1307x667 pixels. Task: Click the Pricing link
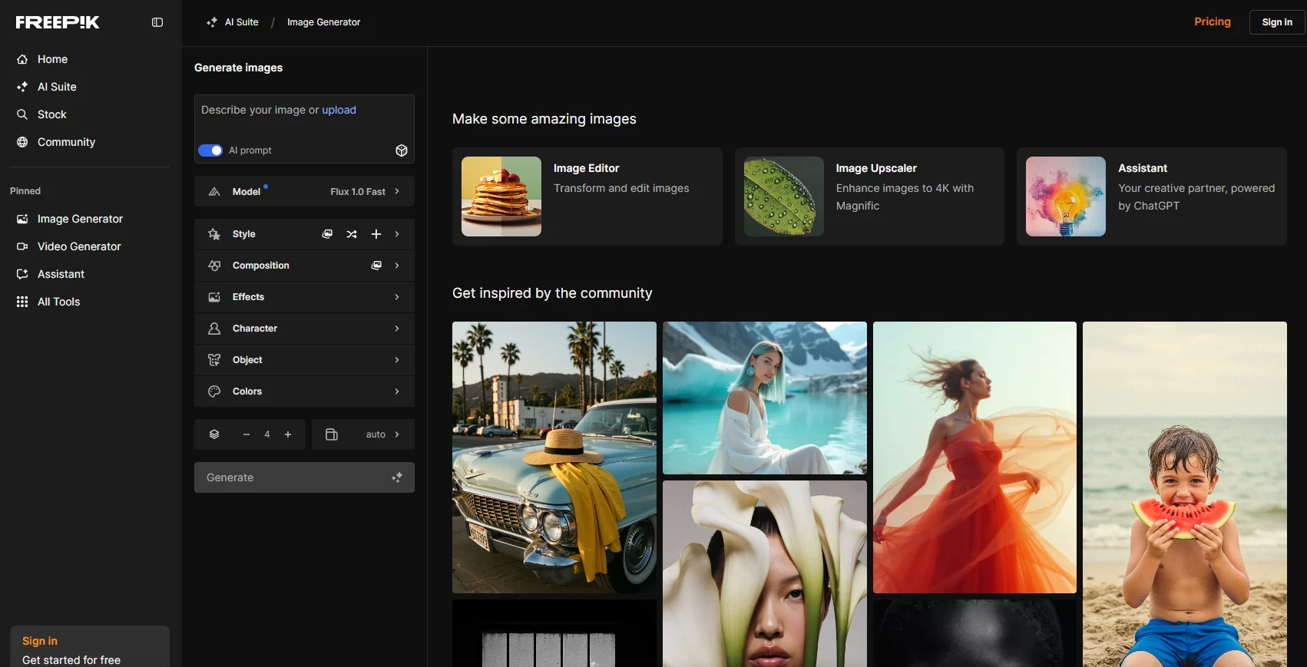point(1212,21)
